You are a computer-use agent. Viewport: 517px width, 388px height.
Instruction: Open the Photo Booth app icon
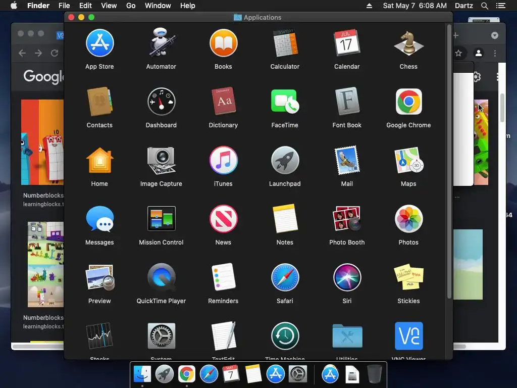pyautogui.click(x=347, y=218)
